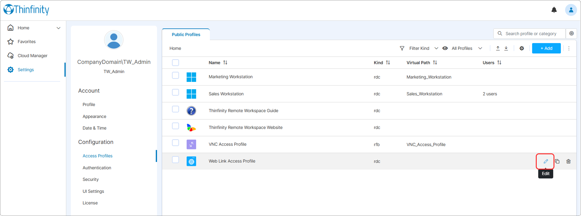The width and height of the screenshot is (581, 216).
Task: Check the Sales Workstation row checkbox
Action: pyautogui.click(x=175, y=92)
